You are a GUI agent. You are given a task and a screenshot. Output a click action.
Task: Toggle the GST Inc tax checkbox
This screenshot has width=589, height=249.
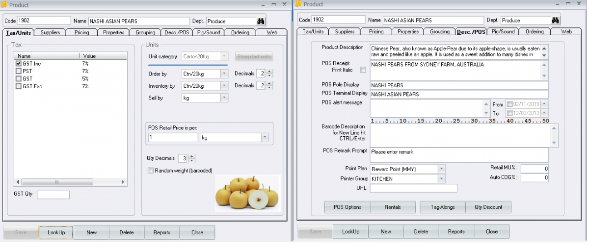point(19,64)
